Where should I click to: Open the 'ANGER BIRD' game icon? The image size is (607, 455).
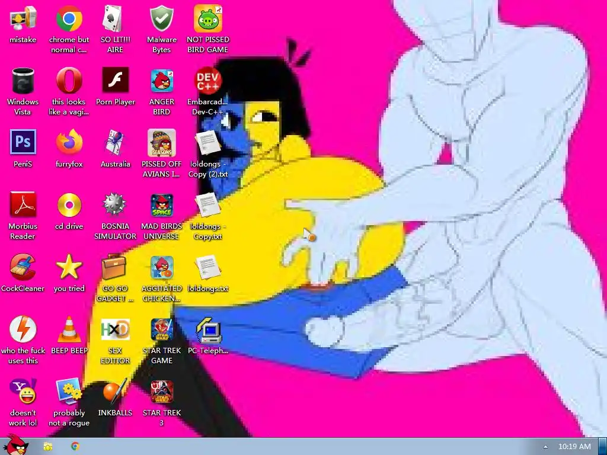161,81
